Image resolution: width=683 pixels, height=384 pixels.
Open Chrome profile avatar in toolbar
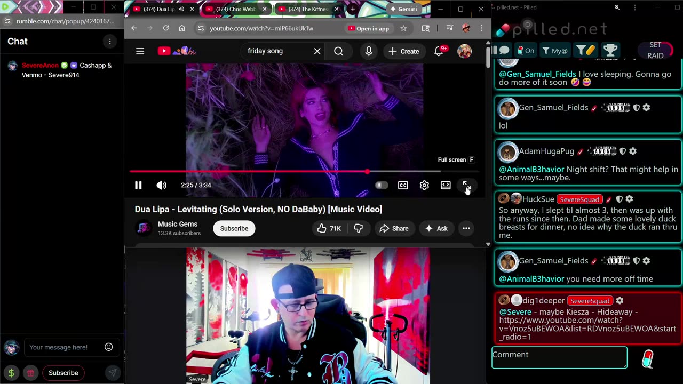[466, 28]
